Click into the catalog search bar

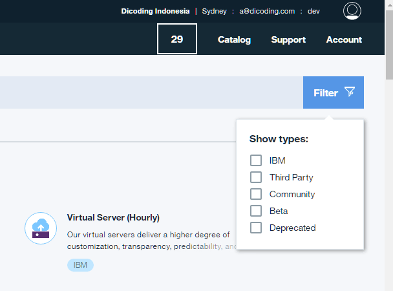point(149,92)
